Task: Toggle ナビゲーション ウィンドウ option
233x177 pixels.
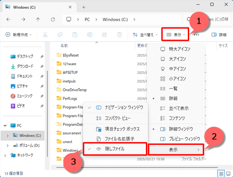Action: pos(116,108)
